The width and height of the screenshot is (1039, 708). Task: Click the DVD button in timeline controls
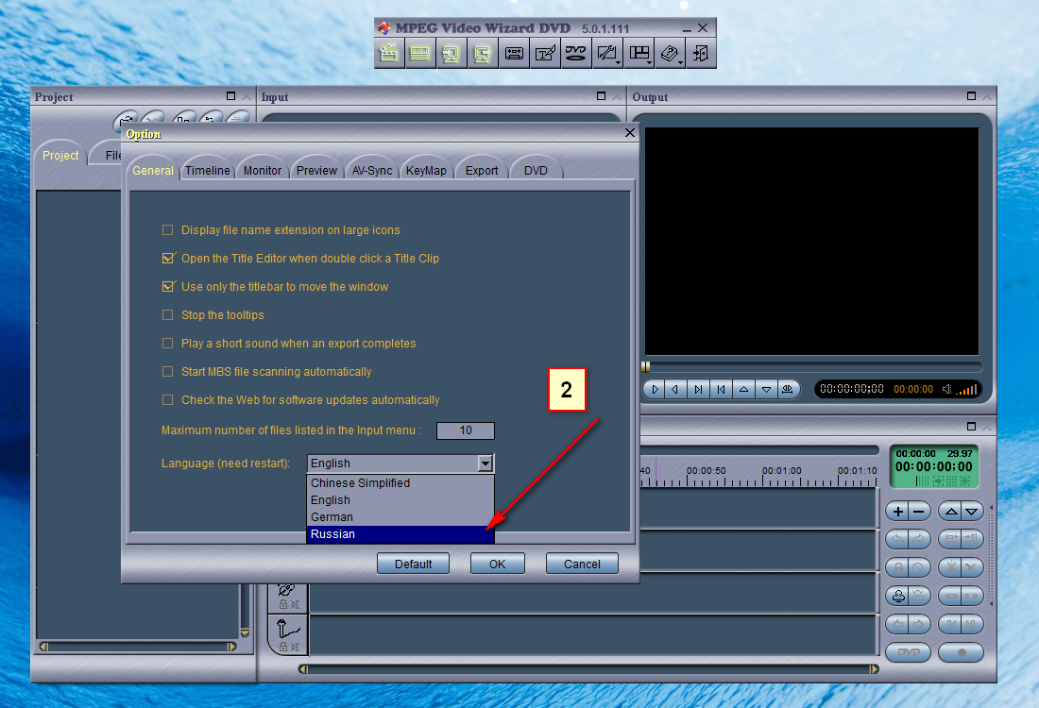click(x=908, y=652)
